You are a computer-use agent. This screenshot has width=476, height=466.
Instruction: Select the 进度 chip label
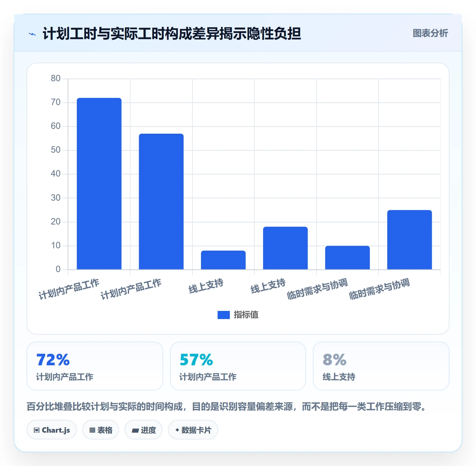(x=148, y=430)
